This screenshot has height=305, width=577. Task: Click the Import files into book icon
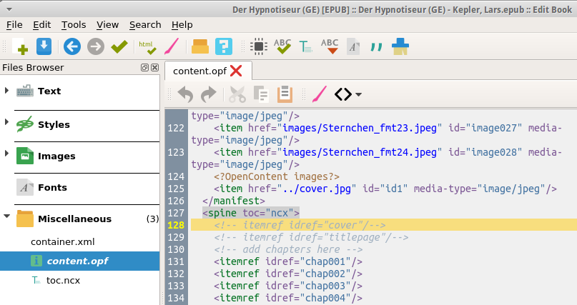[x=44, y=47]
